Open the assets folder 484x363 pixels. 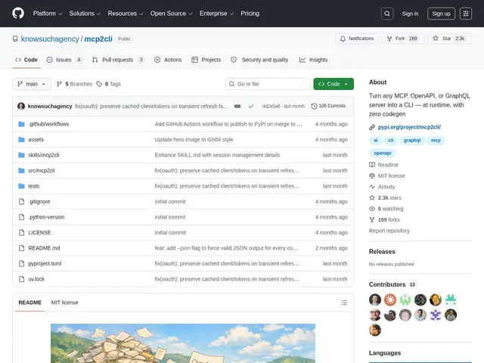pyautogui.click(x=36, y=139)
